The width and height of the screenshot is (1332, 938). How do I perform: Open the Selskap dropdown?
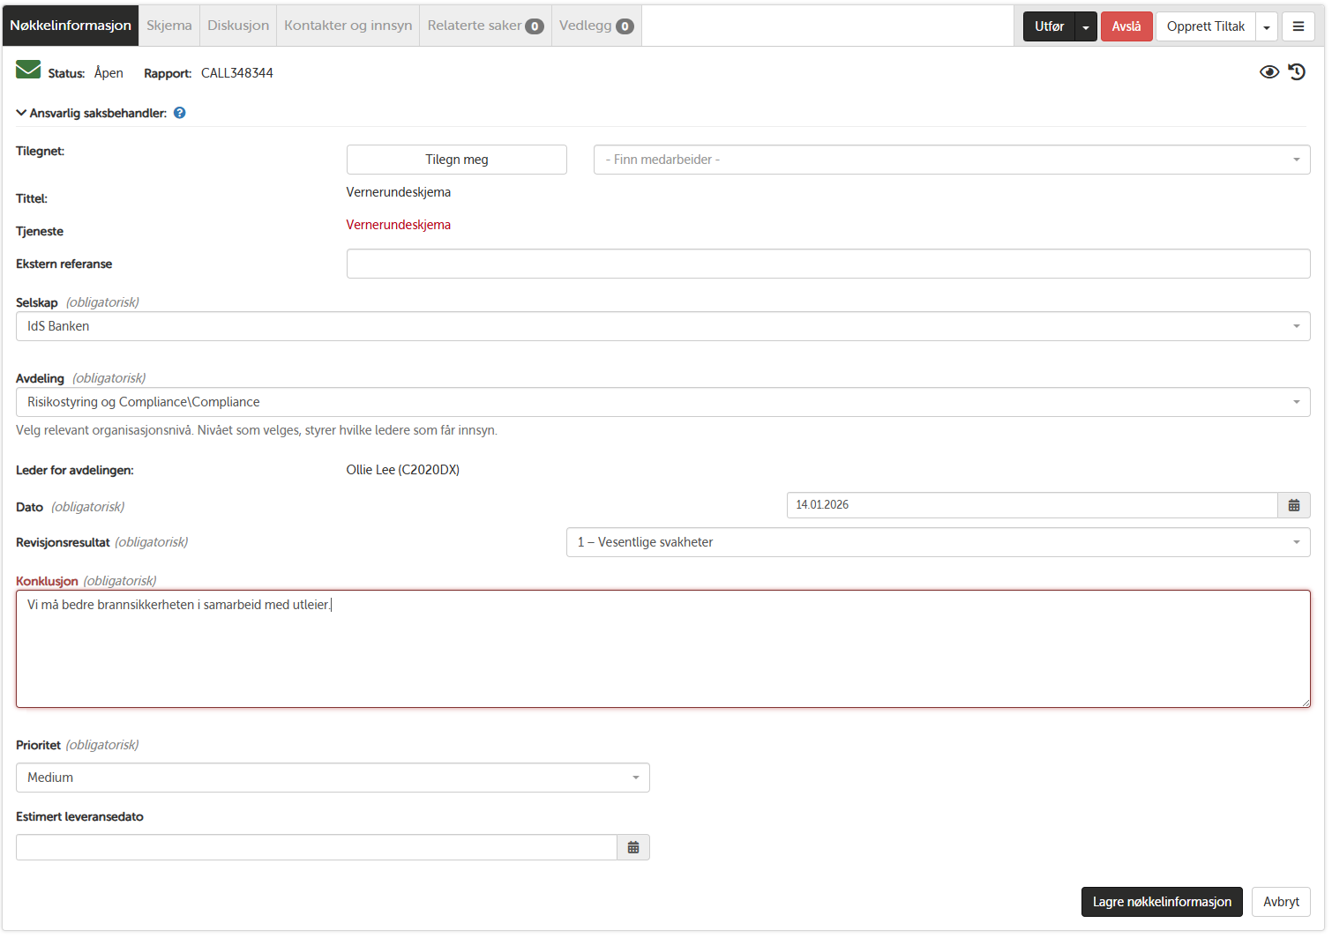pos(662,326)
